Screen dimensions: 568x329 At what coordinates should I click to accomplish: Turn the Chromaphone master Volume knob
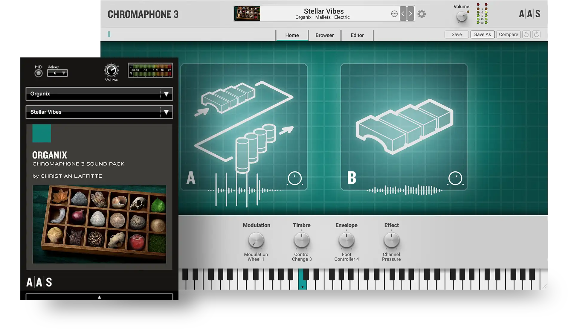[462, 17]
